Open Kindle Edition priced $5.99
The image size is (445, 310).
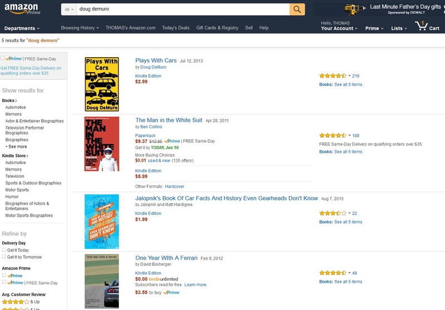(148, 171)
